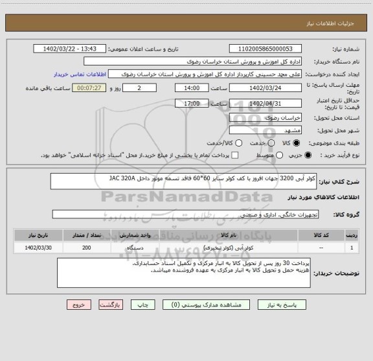Click the item code cell showing --

pos(321,248)
